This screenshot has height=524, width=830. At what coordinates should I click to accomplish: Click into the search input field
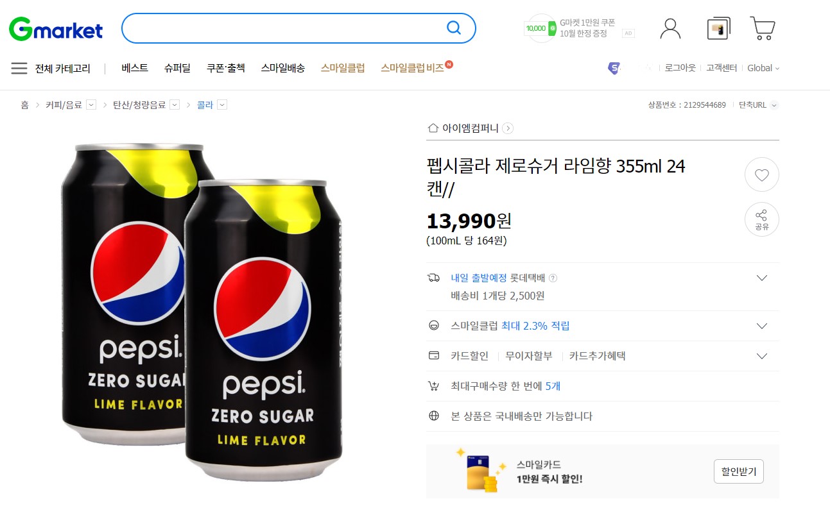click(x=282, y=28)
